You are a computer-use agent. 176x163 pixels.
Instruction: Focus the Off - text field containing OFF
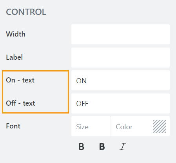click(120, 103)
